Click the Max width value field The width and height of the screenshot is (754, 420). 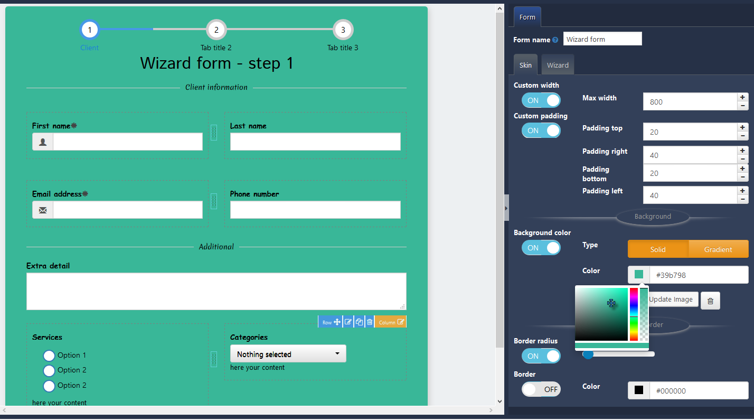click(690, 101)
